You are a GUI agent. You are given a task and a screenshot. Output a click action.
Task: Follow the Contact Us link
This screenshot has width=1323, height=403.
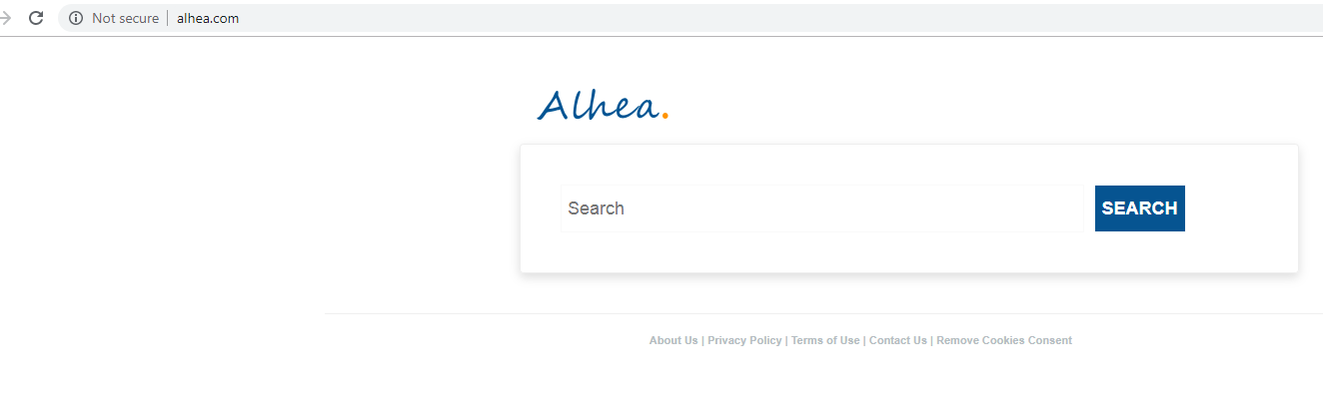click(x=898, y=340)
